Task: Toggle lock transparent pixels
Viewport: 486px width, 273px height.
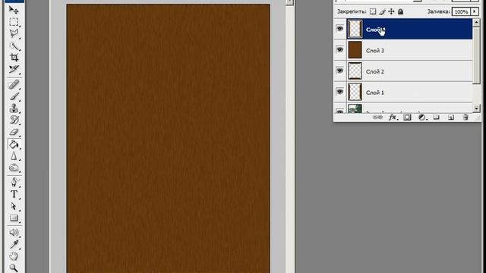Action: click(x=373, y=12)
